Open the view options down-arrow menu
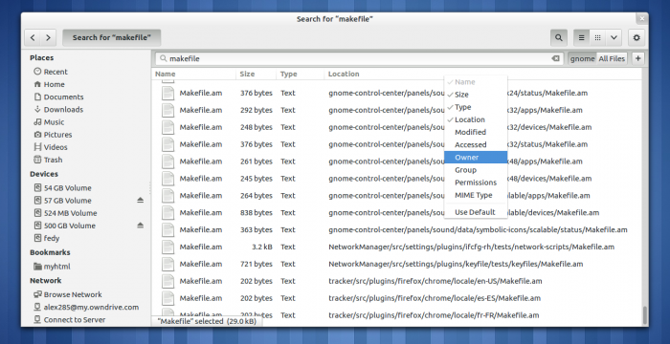 click(x=614, y=37)
